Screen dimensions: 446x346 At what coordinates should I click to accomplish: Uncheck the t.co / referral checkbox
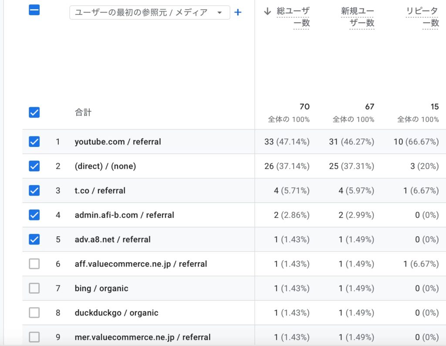coord(34,190)
